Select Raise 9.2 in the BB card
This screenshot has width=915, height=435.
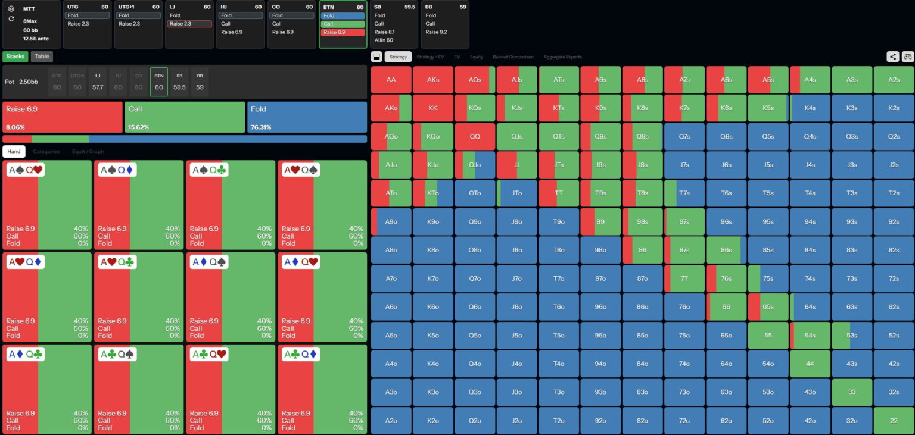tap(445, 32)
